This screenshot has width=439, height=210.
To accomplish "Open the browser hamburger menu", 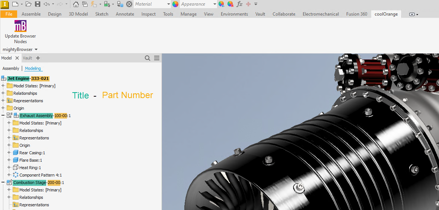I will pos(157,58).
